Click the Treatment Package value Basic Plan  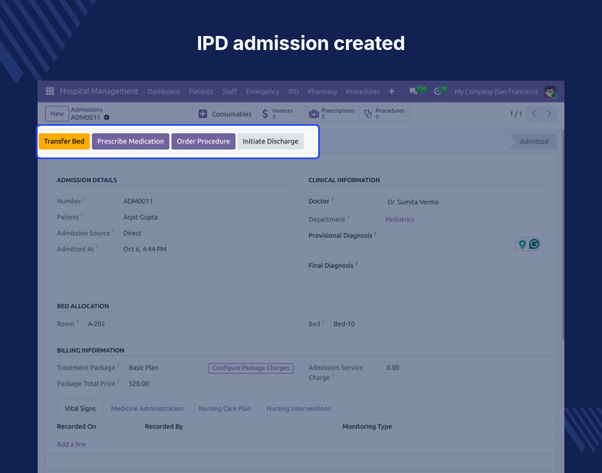coord(143,368)
